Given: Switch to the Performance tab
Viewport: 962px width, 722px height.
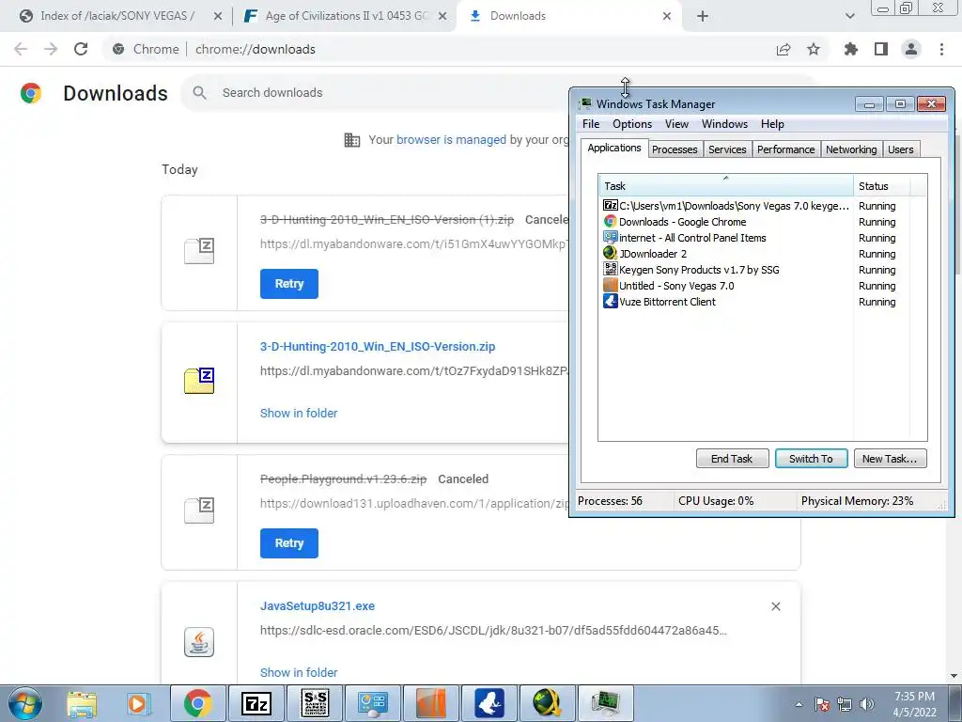Looking at the screenshot, I should click(x=785, y=149).
